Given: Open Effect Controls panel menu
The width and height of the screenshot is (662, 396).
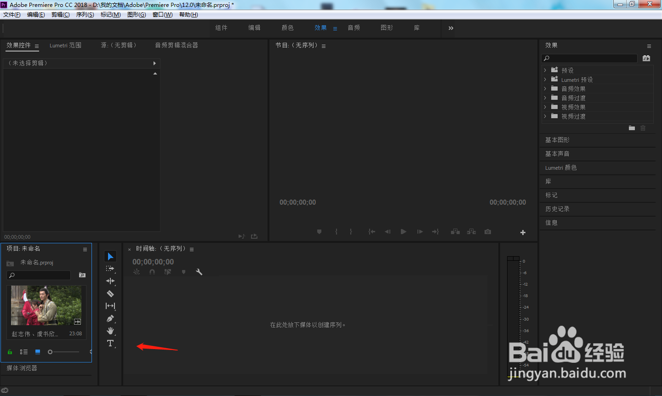Looking at the screenshot, I should 37,46.
